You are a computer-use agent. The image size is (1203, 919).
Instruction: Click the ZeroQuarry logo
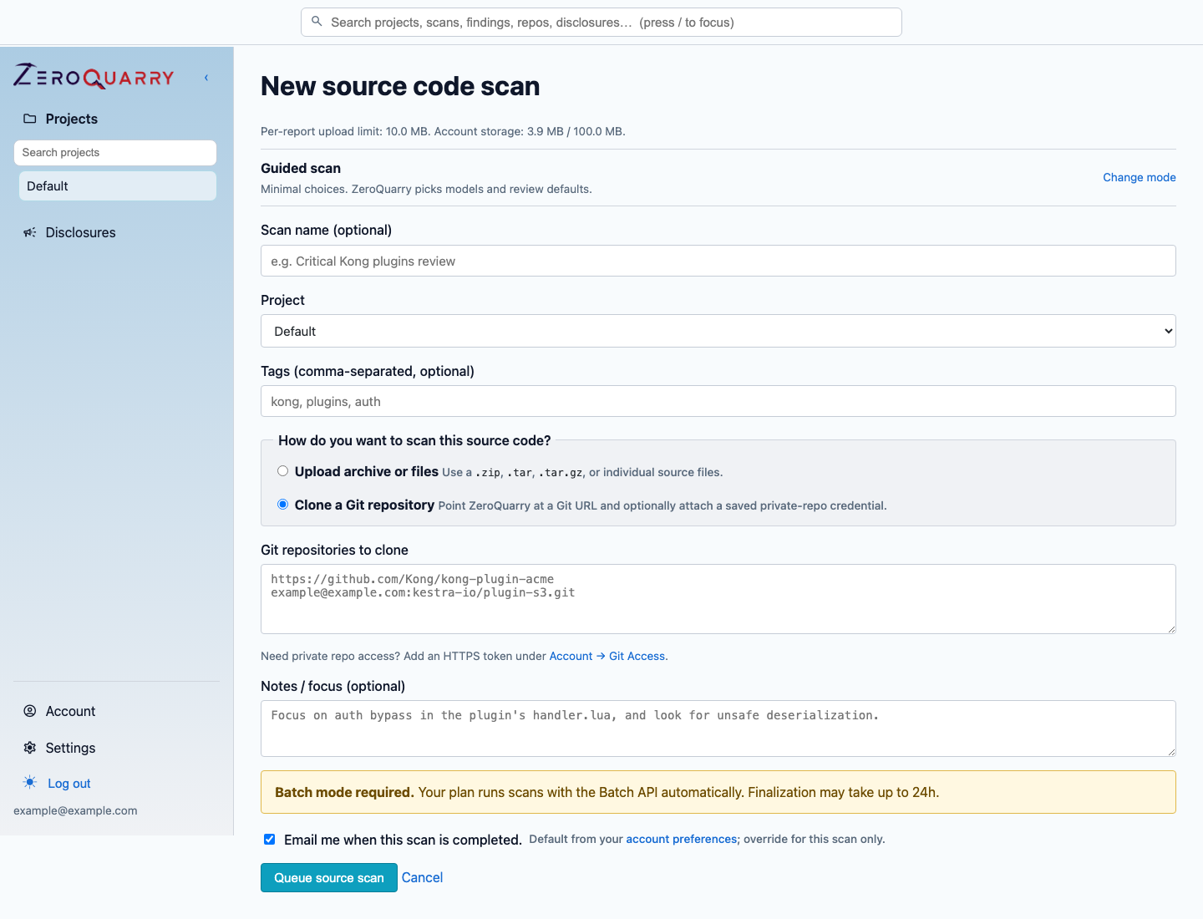94,77
